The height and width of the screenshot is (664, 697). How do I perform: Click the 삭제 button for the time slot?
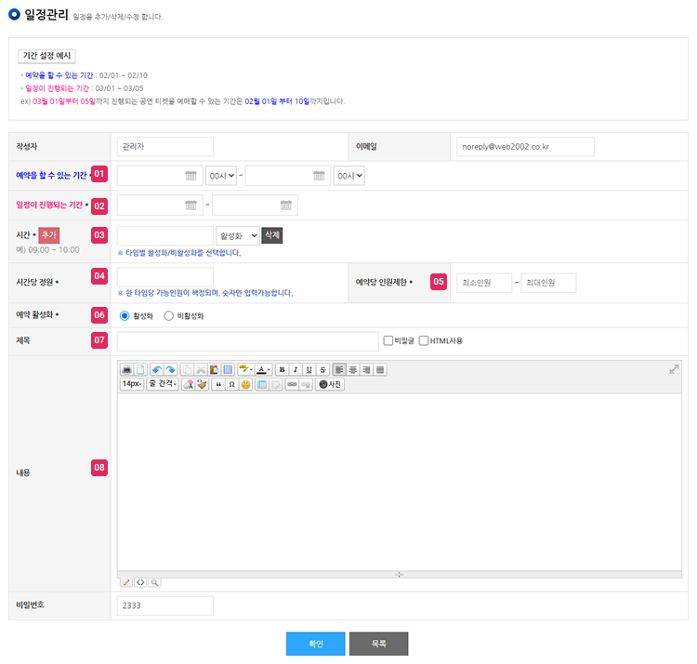(272, 235)
